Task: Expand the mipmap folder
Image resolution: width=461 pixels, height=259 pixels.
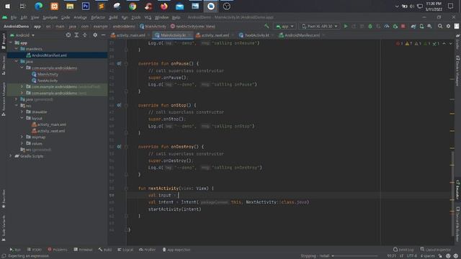Action: 22,137
